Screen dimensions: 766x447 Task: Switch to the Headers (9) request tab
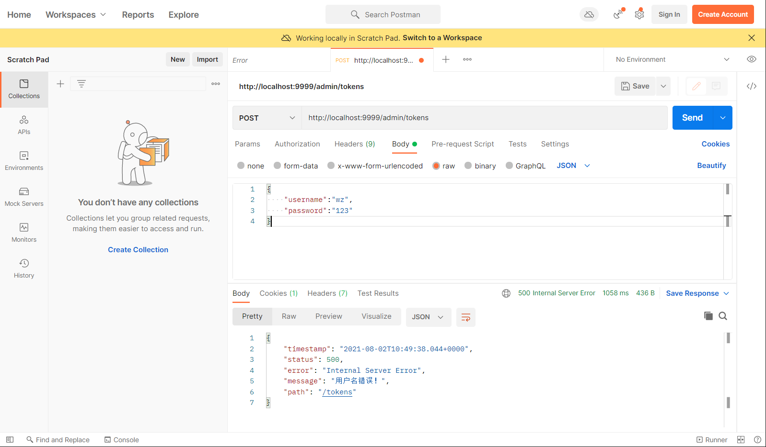[355, 144]
